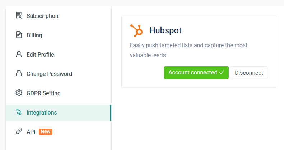
Task: Click the Change Password lock icon
Action: point(19,74)
